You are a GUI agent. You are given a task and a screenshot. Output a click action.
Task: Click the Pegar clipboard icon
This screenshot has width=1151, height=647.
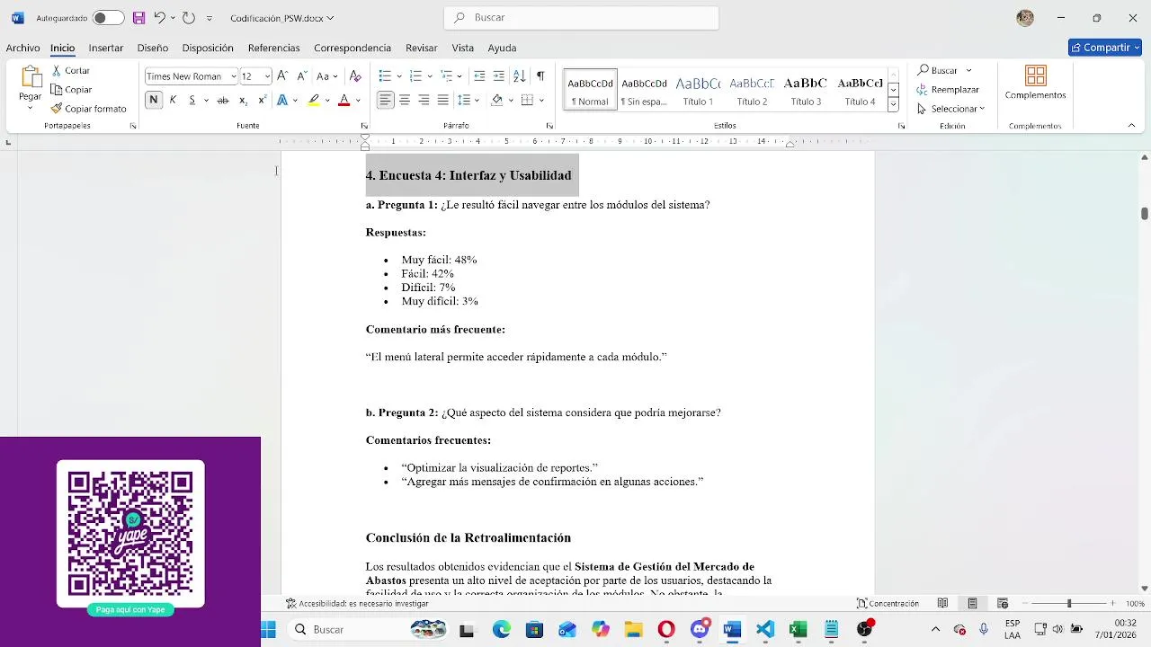tap(31, 78)
